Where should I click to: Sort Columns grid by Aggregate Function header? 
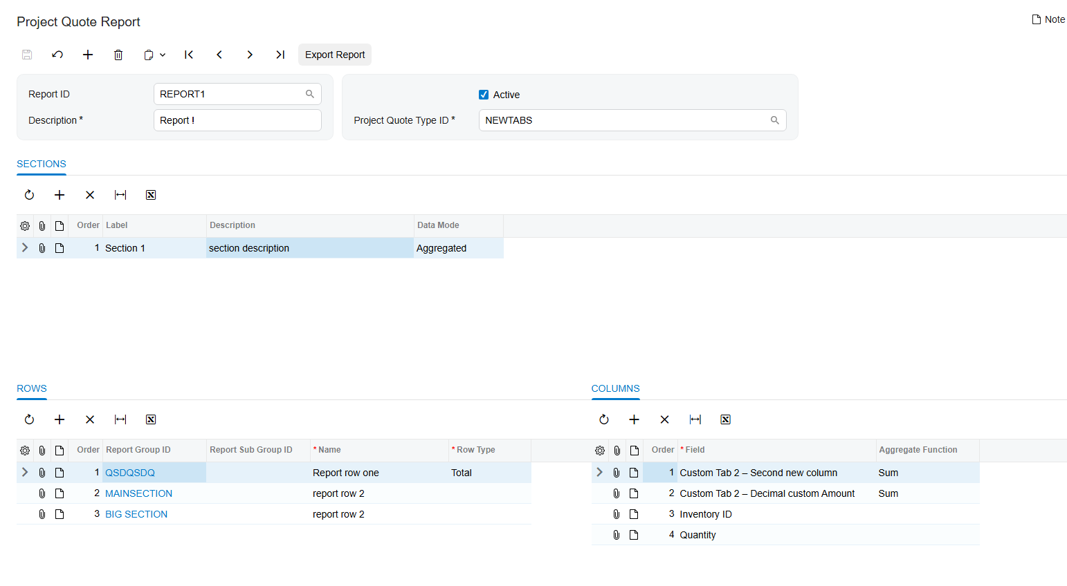point(918,450)
